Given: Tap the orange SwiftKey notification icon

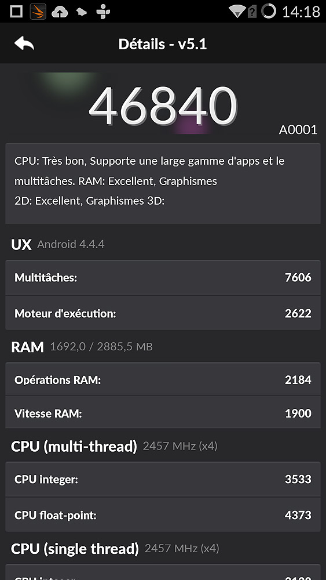Looking at the screenshot, I should [x=38, y=12].
